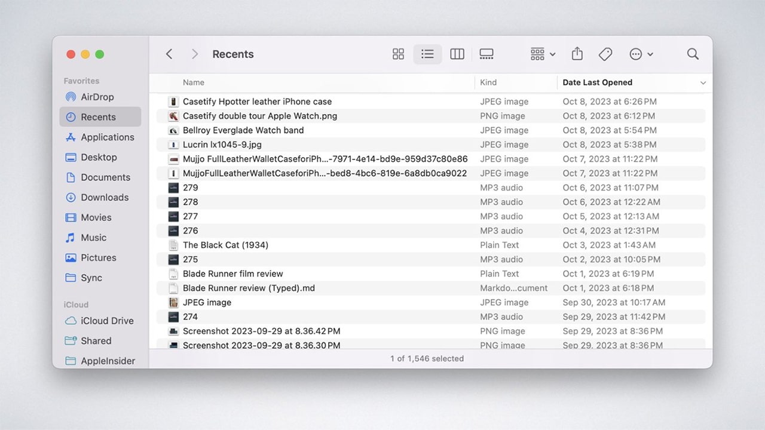Open the Music folder icon in sidebar
Image resolution: width=765 pixels, height=430 pixels.
click(x=72, y=237)
